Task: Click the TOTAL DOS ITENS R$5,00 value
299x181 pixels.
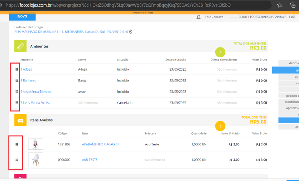Action: click(x=258, y=122)
